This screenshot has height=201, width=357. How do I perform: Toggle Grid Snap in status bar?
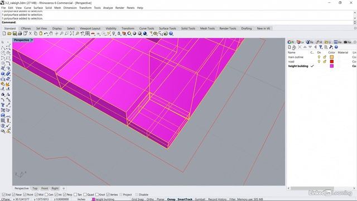tap(138, 199)
